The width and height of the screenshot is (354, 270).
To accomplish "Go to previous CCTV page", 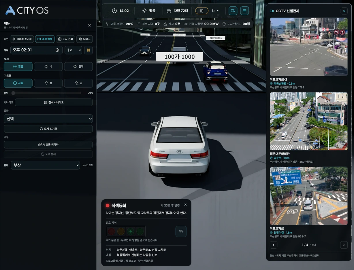I will (x=273, y=245).
